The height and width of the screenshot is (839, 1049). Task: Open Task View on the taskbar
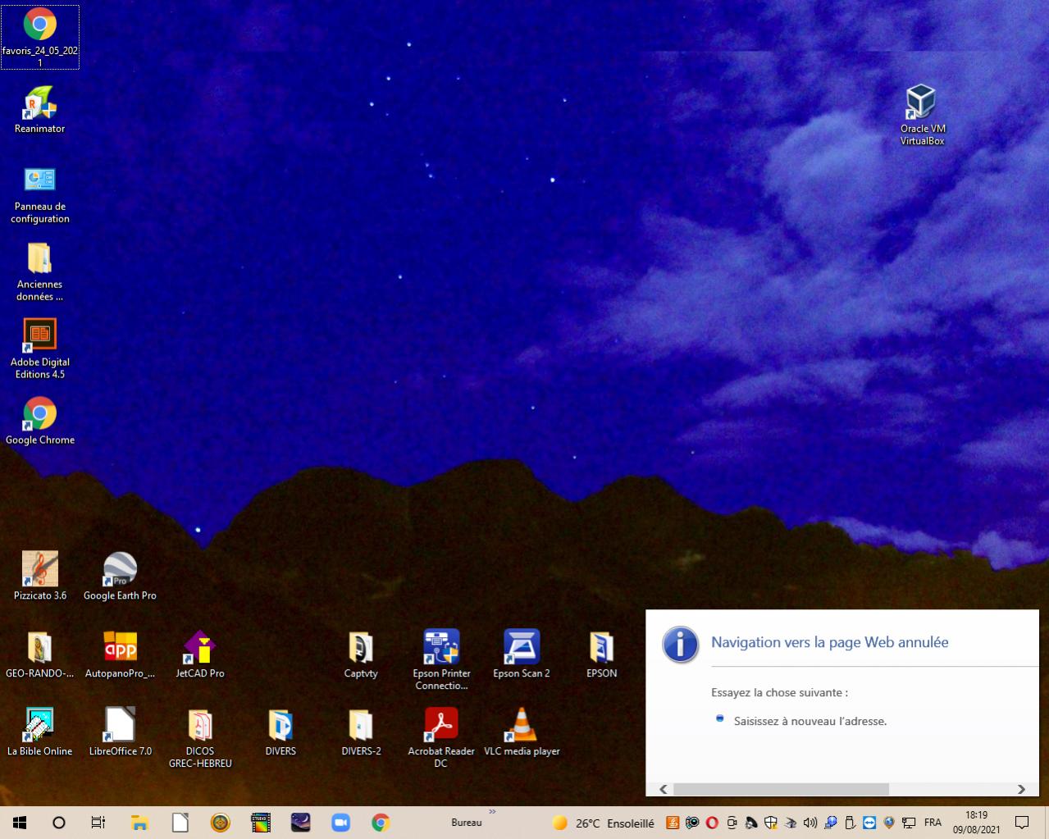click(98, 823)
